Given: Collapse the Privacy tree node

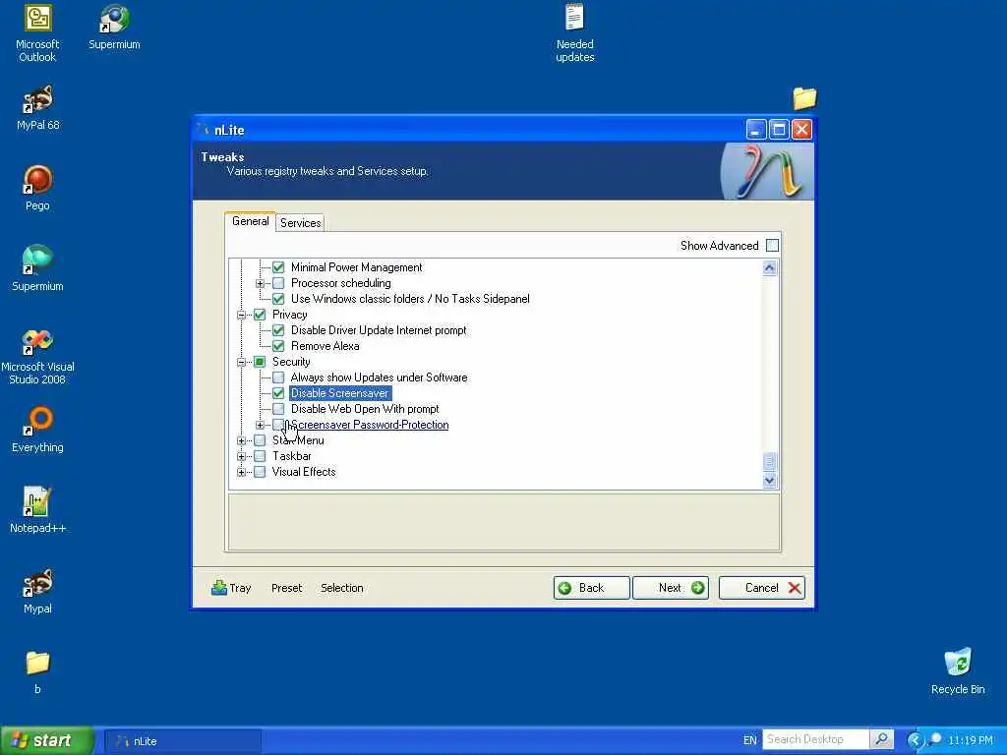Looking at the screenshot, I should (241, 315).
